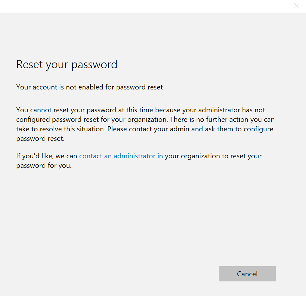Close the password reset window
Viewport: 306px width, 296px height.
coord(297,6)
